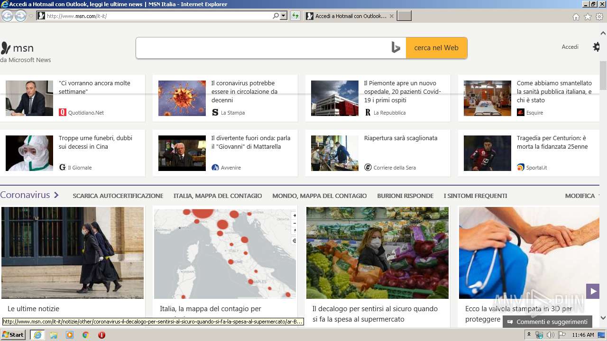Screen dimensions: 607x341
Task: Click Internet Explorer taskbar icon
Action: tap(37, 335)
